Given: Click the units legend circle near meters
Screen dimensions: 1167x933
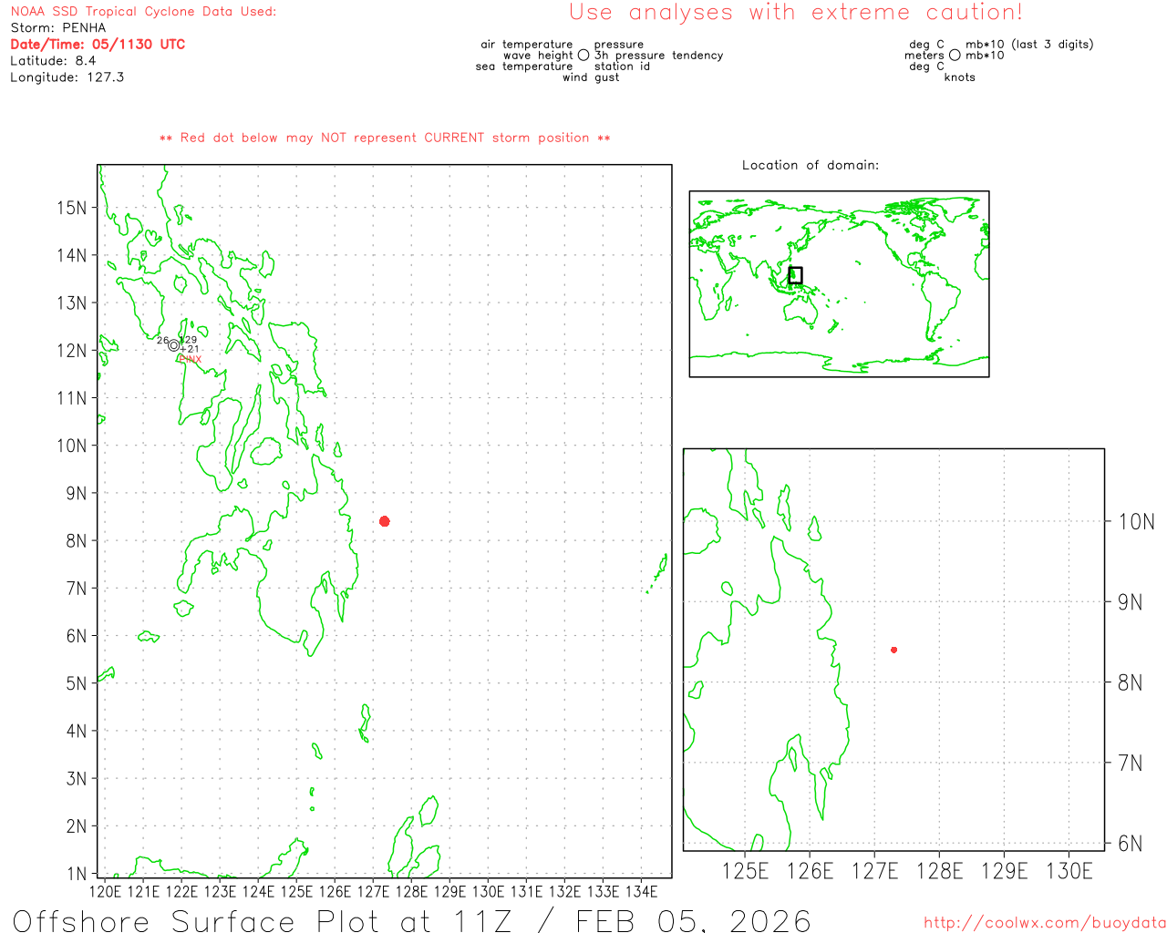Looking at the screenshot, I should click(x=955, y=56).
